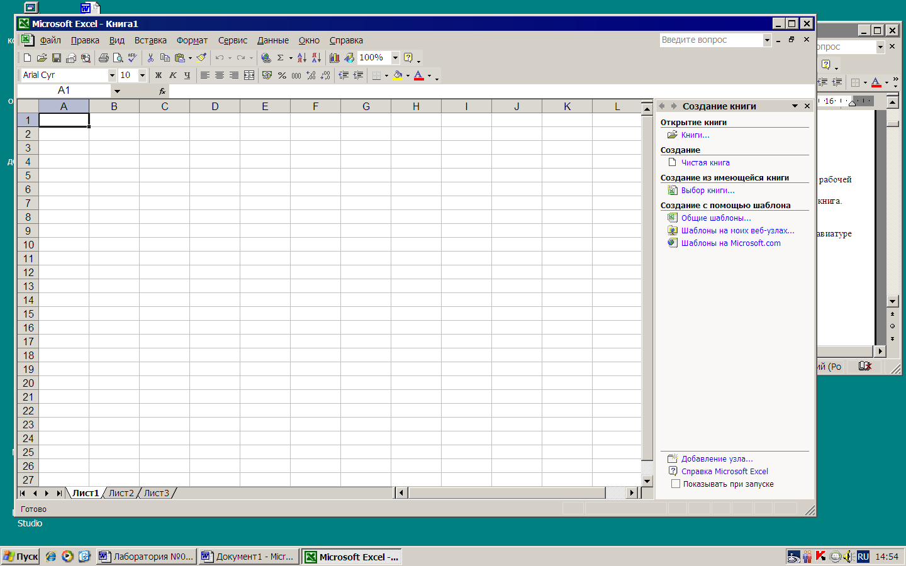Click the 'Общие шаблоны...' link
The image size is (906, 566).
tap(716, 218)
